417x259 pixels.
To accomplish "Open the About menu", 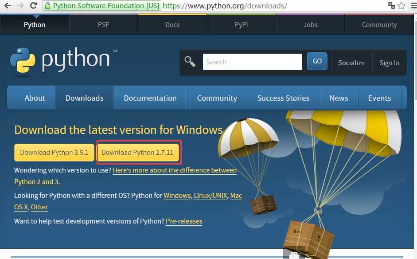I will 35,98.
